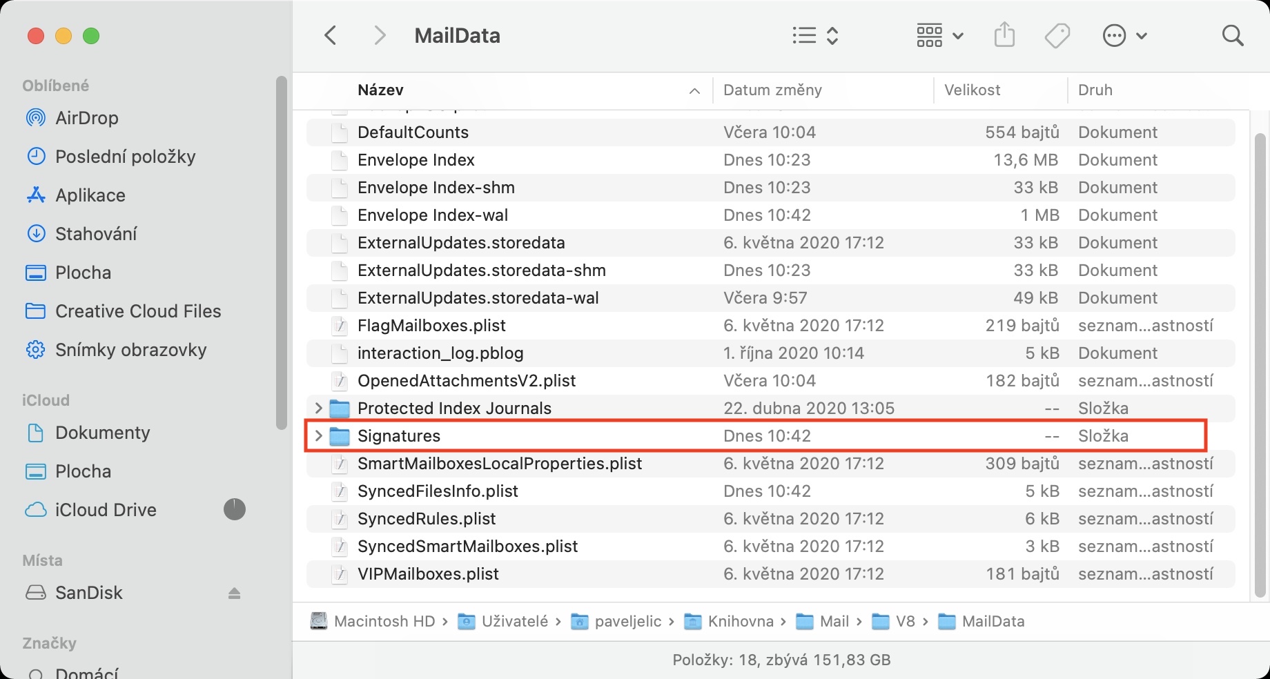Open Creative Cloud Files in sidebar

pos(138,311)
